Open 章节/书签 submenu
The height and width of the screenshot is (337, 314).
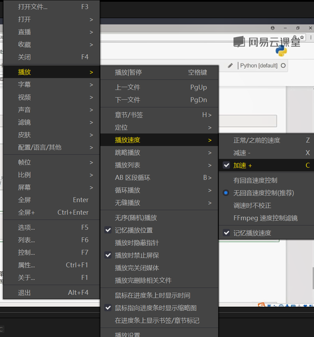click(x=159, y=115)
